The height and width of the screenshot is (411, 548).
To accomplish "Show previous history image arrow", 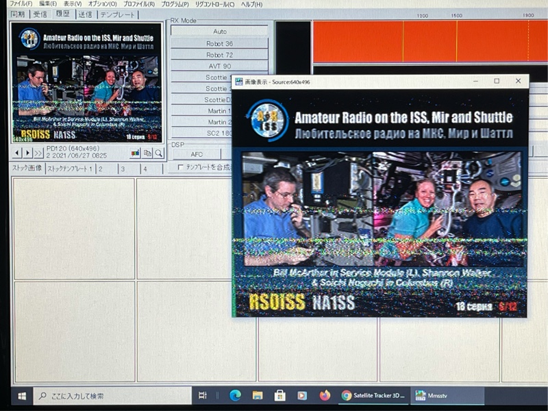I will coord(17,153).
